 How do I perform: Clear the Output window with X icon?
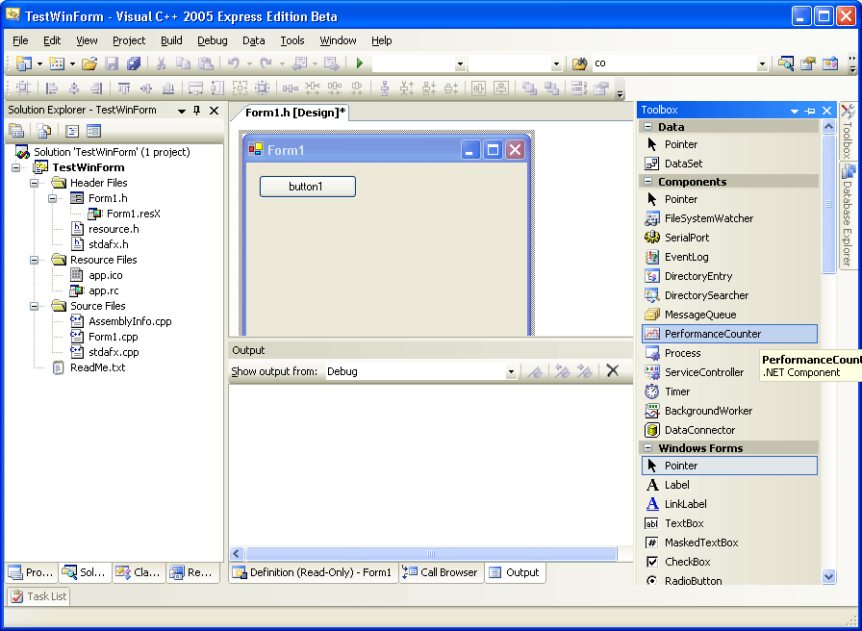click(613, 371)
